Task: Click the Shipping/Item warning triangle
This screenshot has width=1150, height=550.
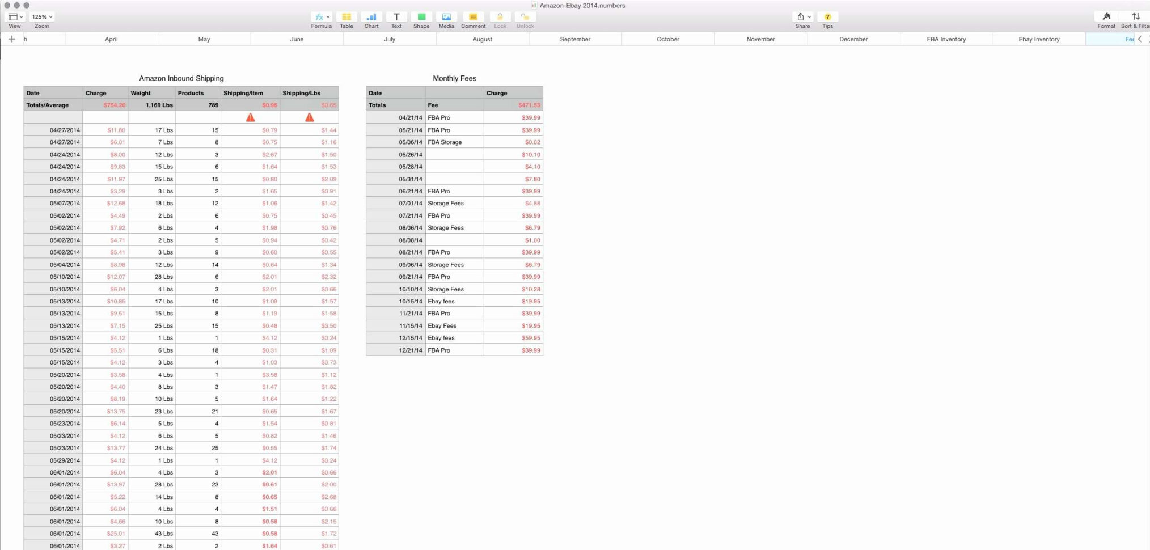Action: tap(251, 117)
